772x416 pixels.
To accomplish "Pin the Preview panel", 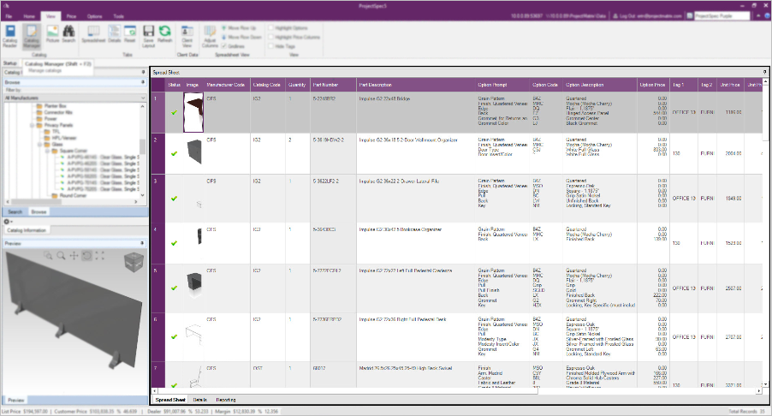I will click(x=142, y=243).
